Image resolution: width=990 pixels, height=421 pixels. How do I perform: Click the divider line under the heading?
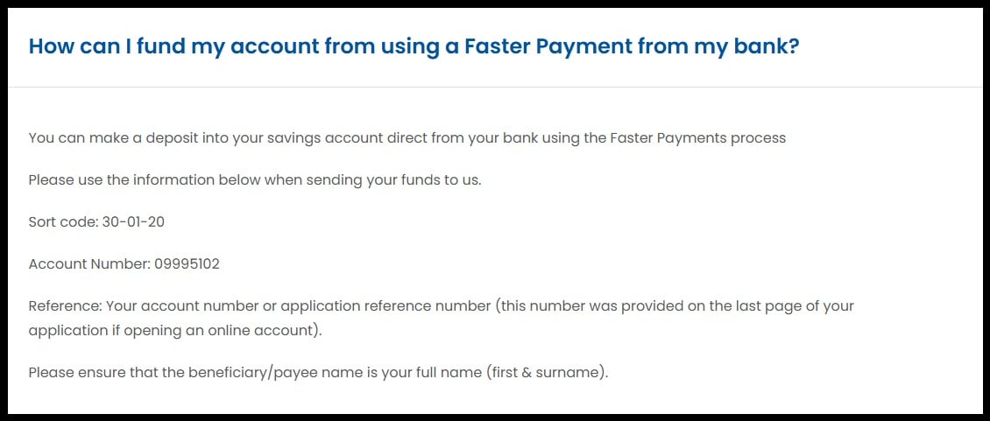pyautogui.click(x=495, y=88)
